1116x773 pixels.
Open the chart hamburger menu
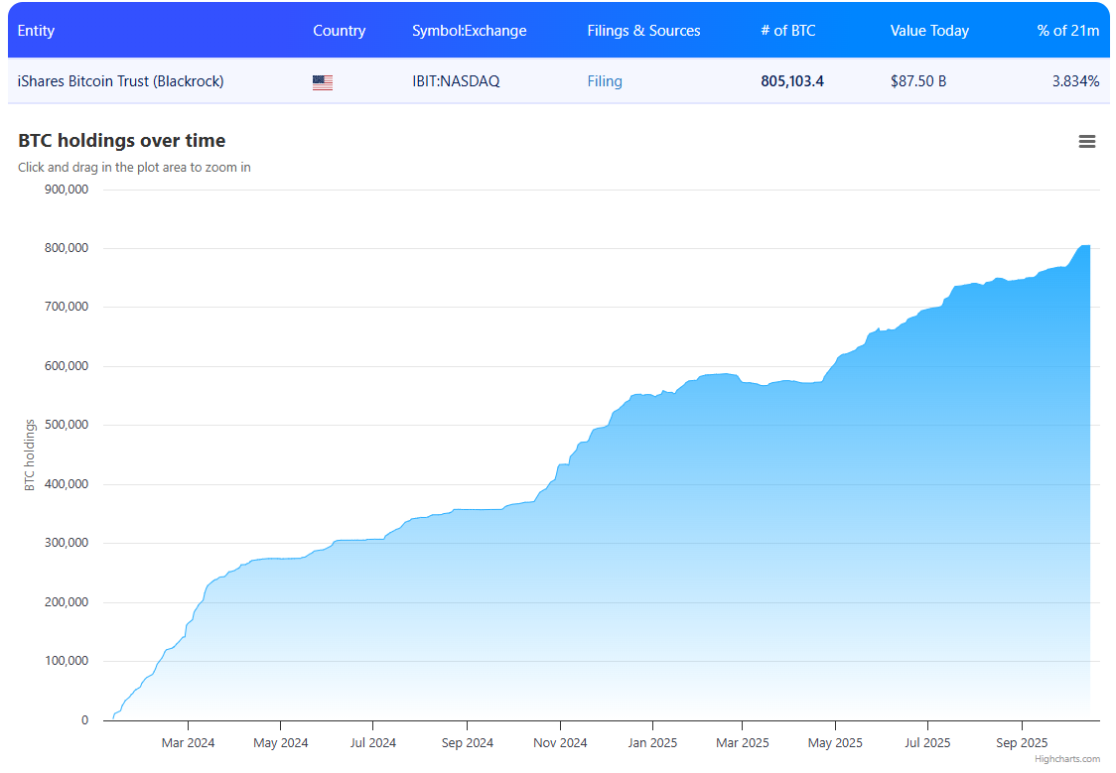click(1086, 142)
